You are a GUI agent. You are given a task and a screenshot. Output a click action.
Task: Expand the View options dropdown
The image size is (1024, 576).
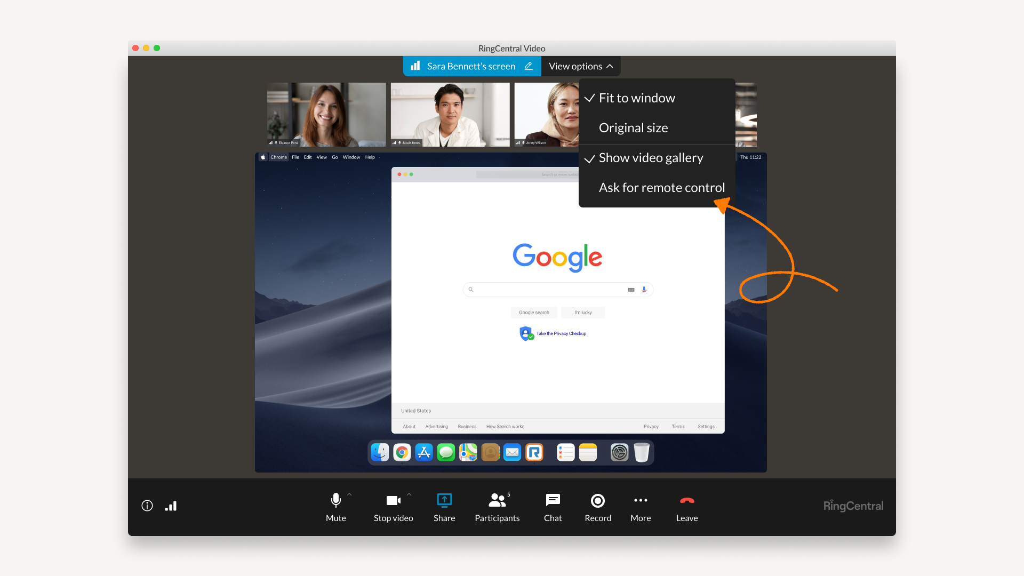[x=581, y=66]
